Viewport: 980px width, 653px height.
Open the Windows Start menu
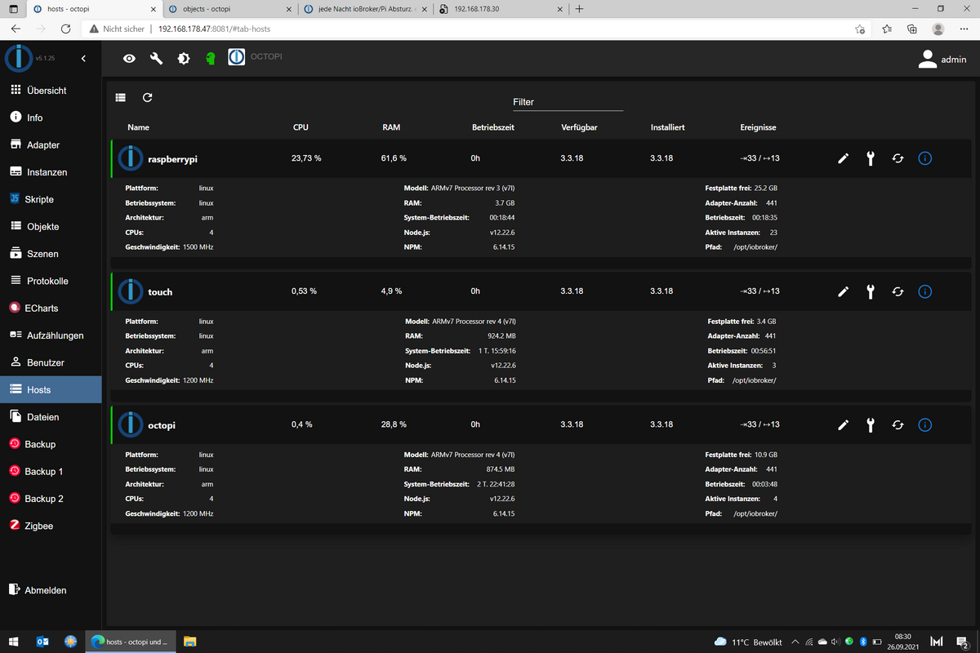coord(15,642)
